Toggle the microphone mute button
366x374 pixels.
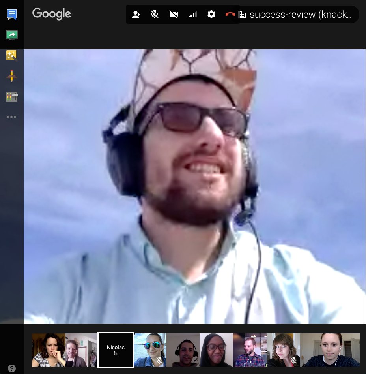(x=155, y=14)
